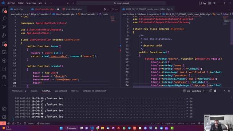
Task: Create a new terminal with plus icon
Action: tap(204, 91)
